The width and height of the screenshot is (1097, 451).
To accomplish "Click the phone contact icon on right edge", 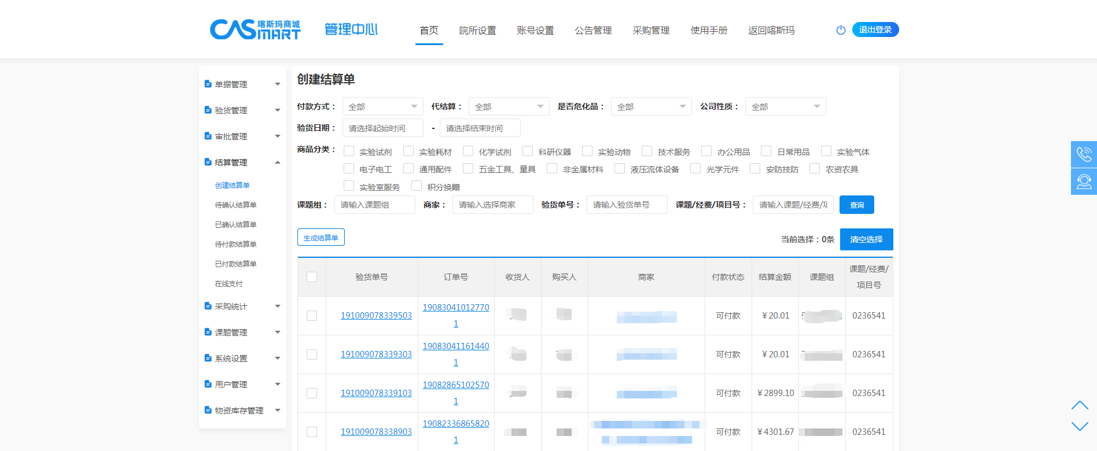I will click(x=1084, y=154).
